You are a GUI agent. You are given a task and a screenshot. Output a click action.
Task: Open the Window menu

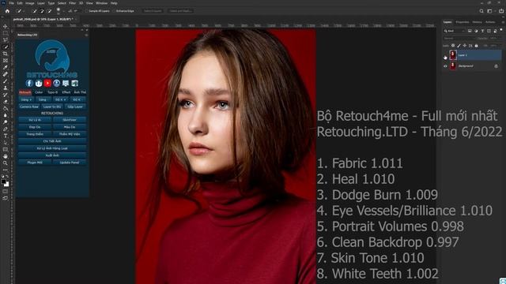tap(101, 3)
